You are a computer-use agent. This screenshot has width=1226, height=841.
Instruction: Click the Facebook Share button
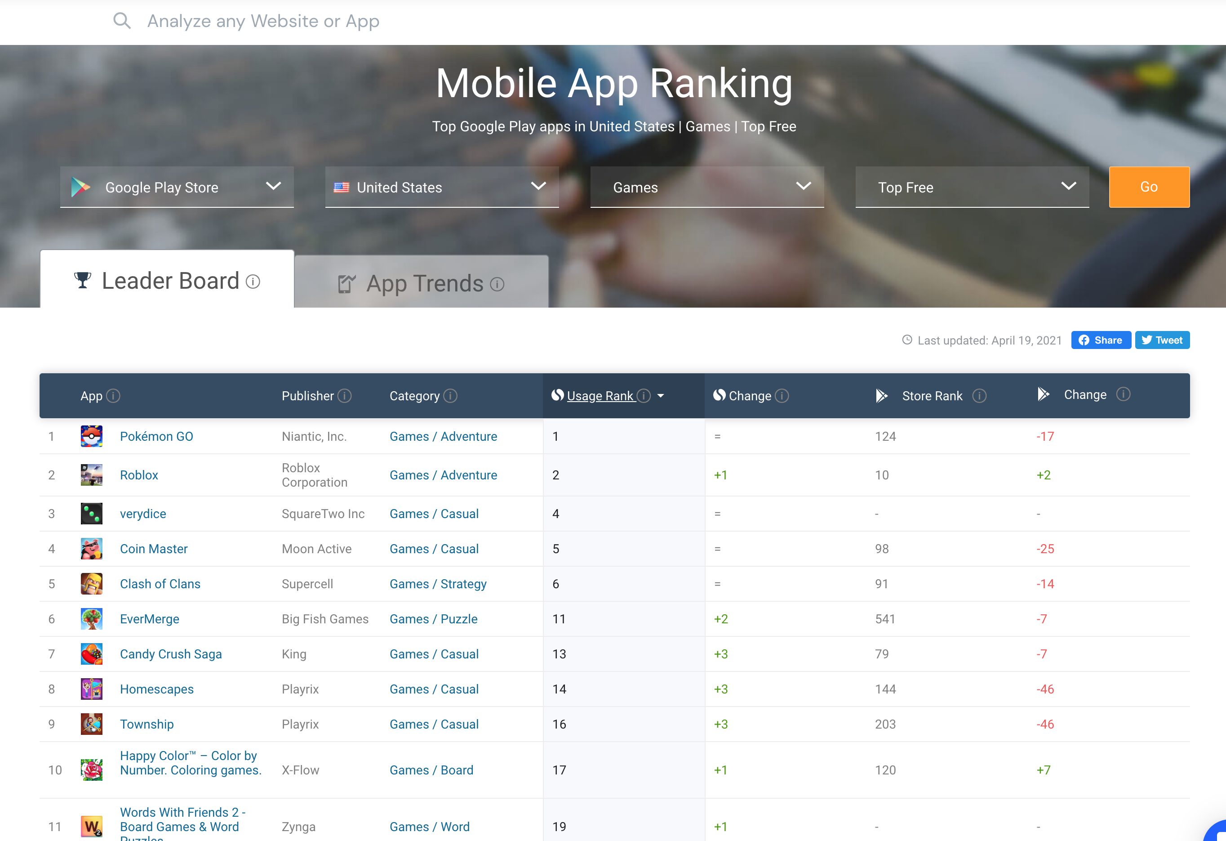click(x=1101, y=340)
